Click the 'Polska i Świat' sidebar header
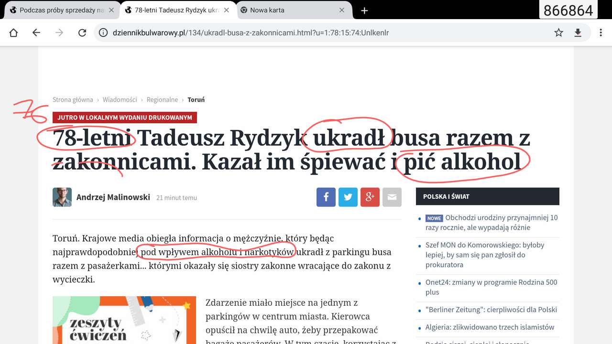This screenshot has width=612, height=344. [488, 196]
